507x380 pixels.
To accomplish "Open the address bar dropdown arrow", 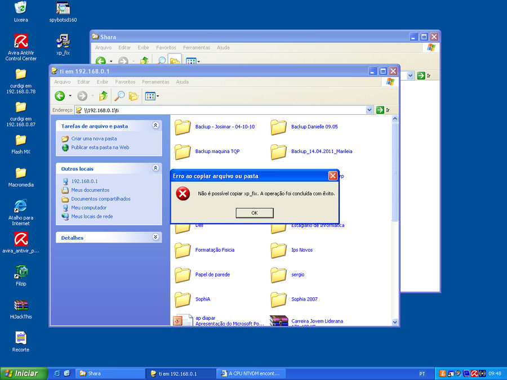I will point(369,109).
